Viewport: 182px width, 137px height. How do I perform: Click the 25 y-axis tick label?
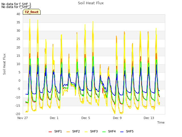point(18,39)
